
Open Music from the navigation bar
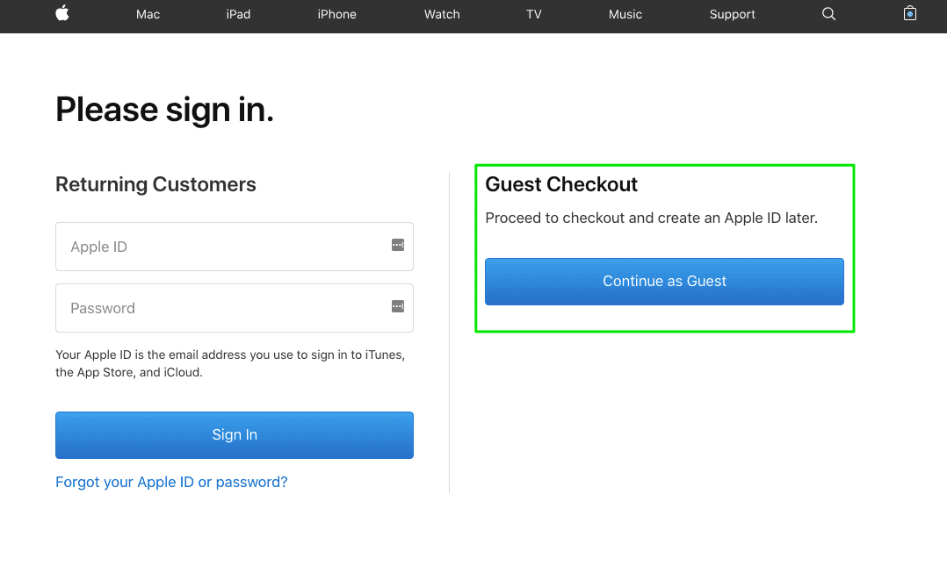pos(625,14)
